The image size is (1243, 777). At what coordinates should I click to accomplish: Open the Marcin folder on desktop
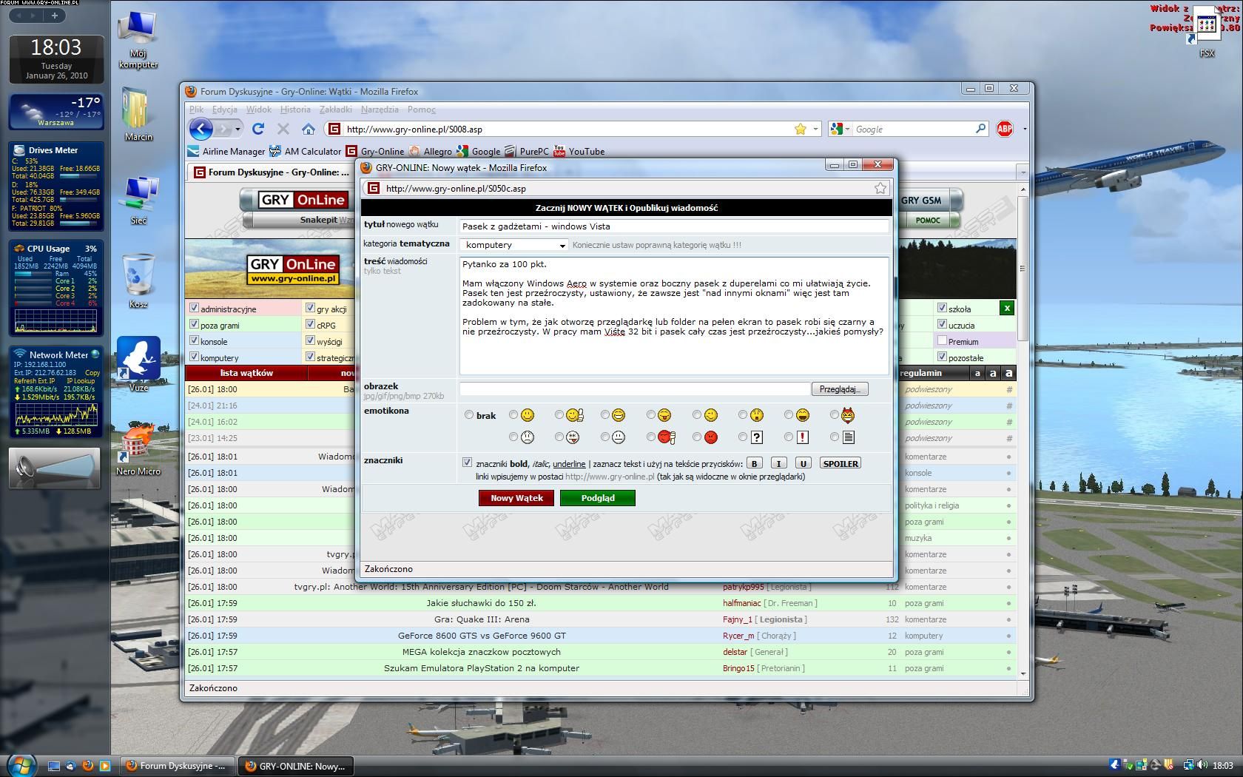138,115
